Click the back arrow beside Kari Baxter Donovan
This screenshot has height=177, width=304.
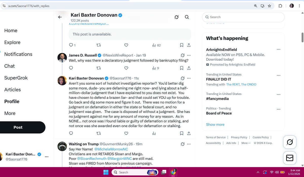coord(60,17)
